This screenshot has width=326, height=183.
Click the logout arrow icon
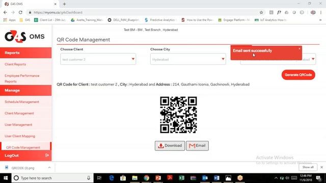click(x=47, y=155)
